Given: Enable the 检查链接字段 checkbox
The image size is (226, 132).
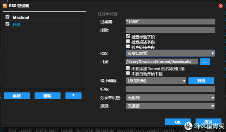Looking at the screenshot, I should [x=128, y=46].
